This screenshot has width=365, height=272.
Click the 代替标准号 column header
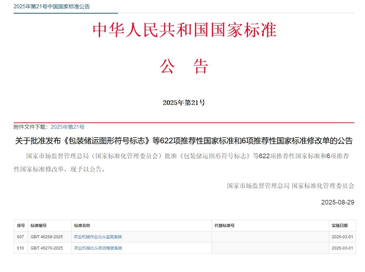(x=224, y=226)
